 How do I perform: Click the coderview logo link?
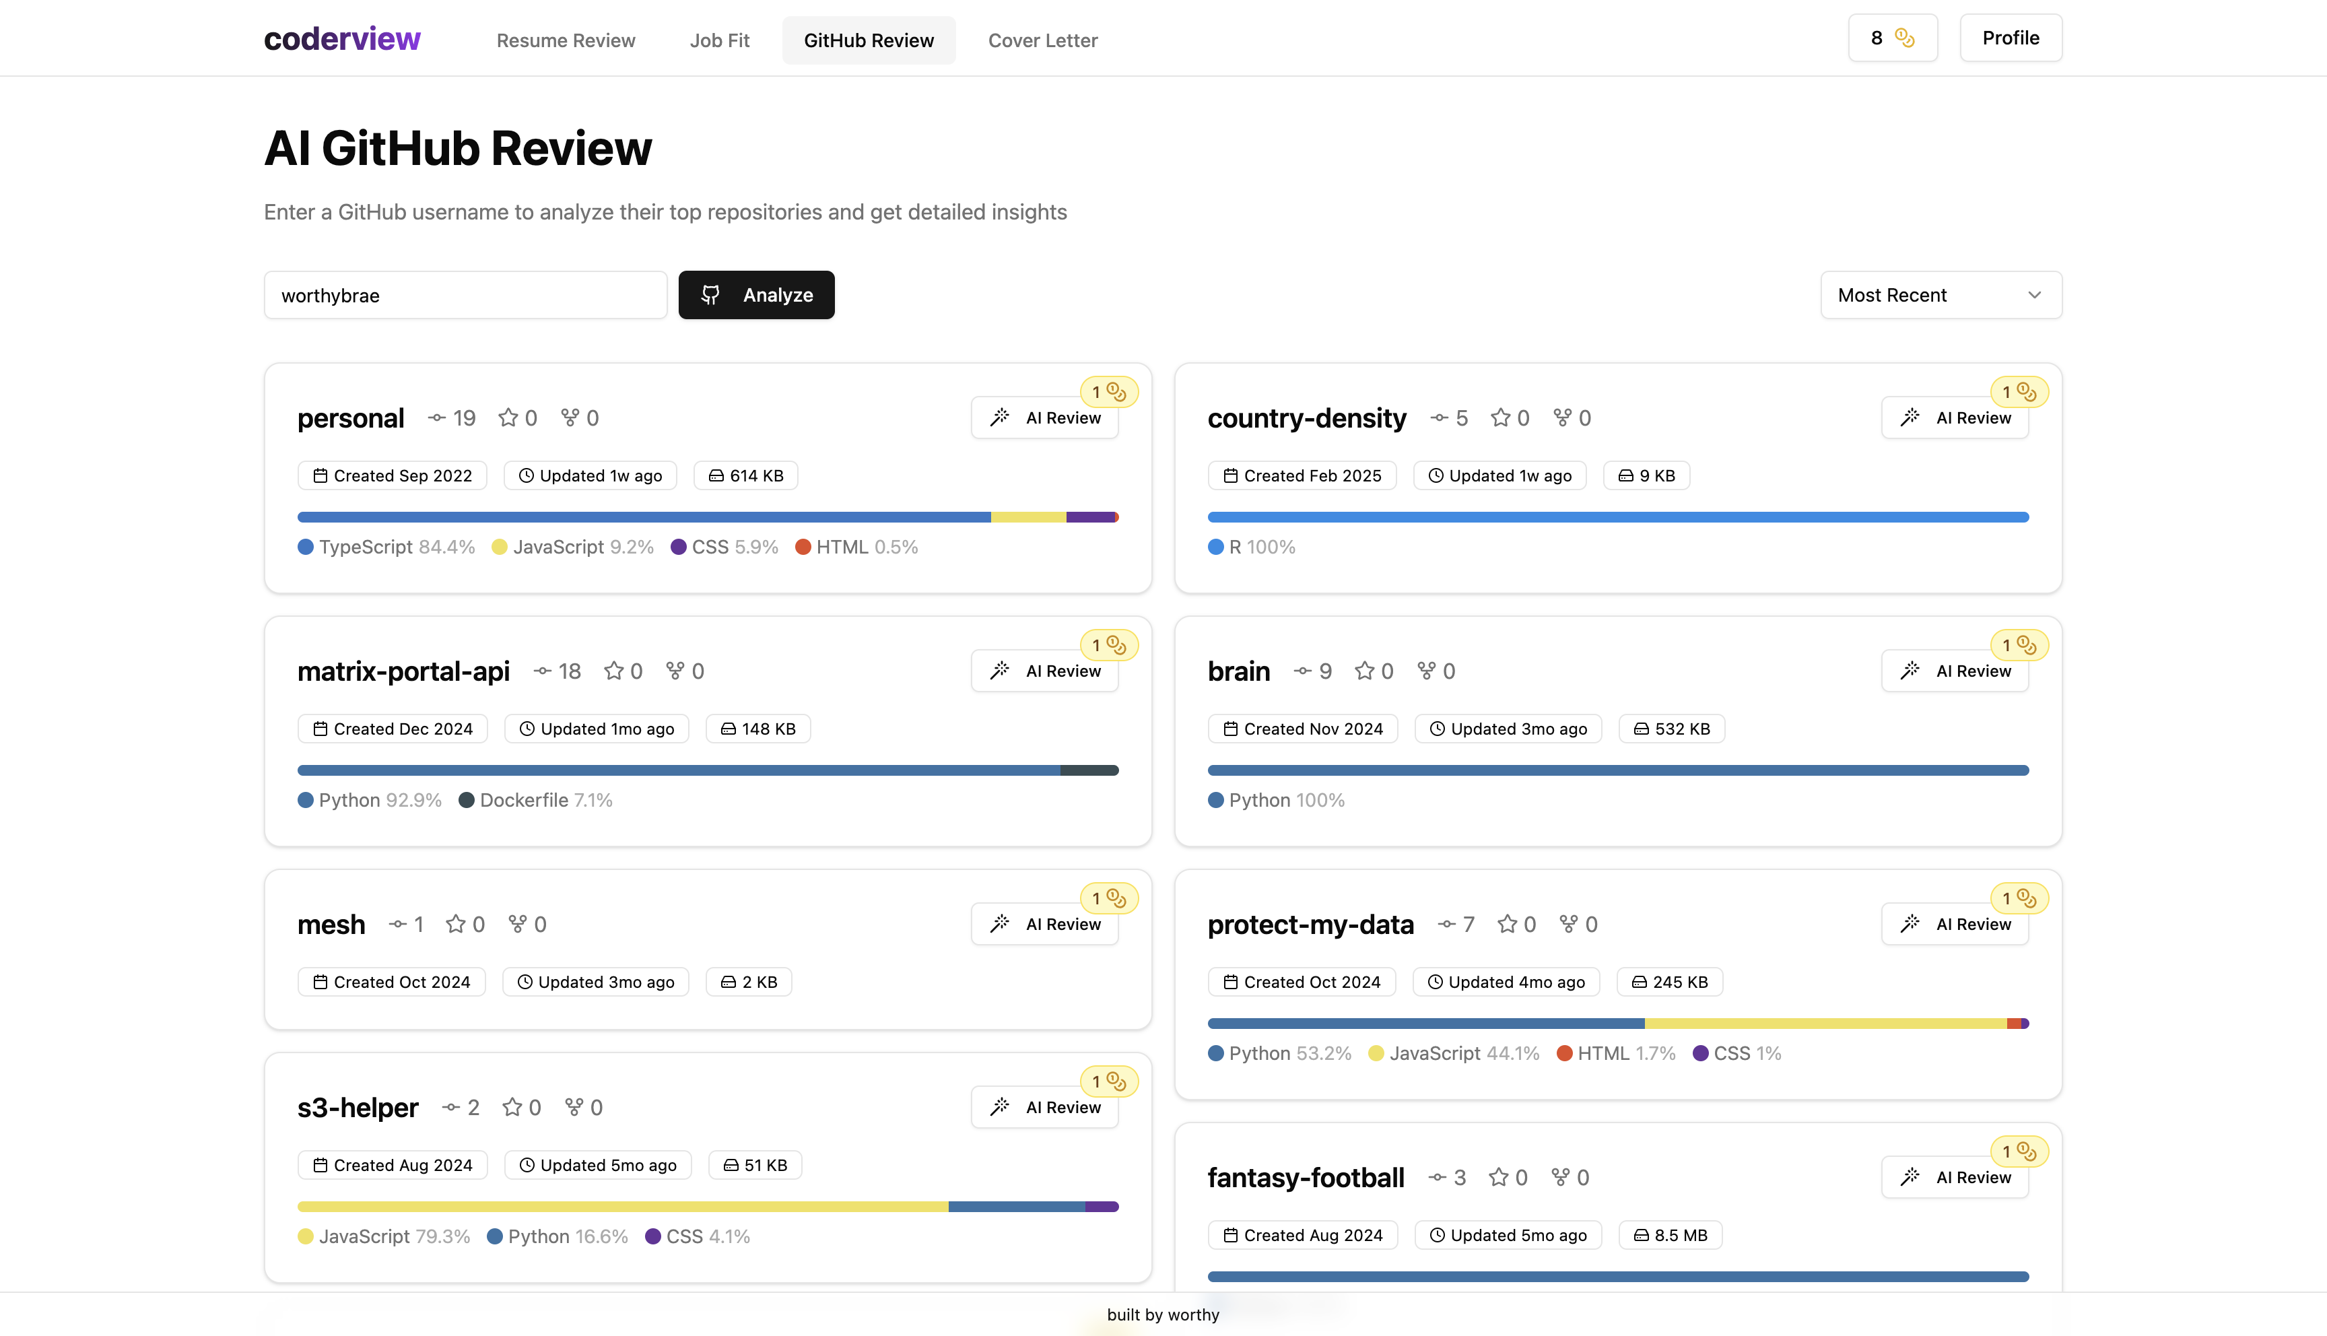coord(342,38)
